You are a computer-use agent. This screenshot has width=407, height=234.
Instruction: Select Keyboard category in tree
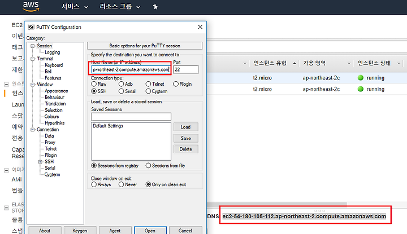pos(54,65)
